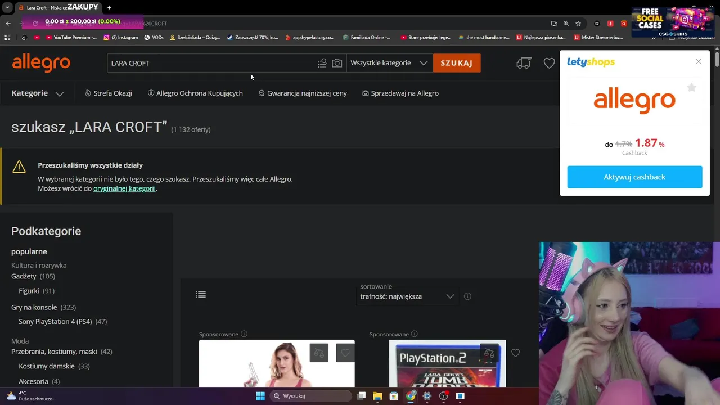Toggle favorite heart on PlayStation 2 game

click(516, 353)
